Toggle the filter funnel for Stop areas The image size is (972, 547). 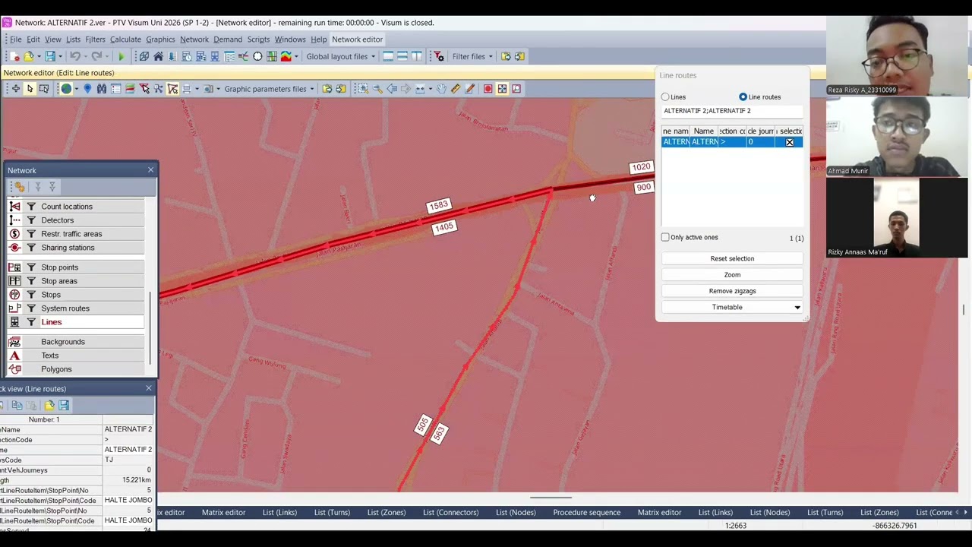tap(31, 281)
